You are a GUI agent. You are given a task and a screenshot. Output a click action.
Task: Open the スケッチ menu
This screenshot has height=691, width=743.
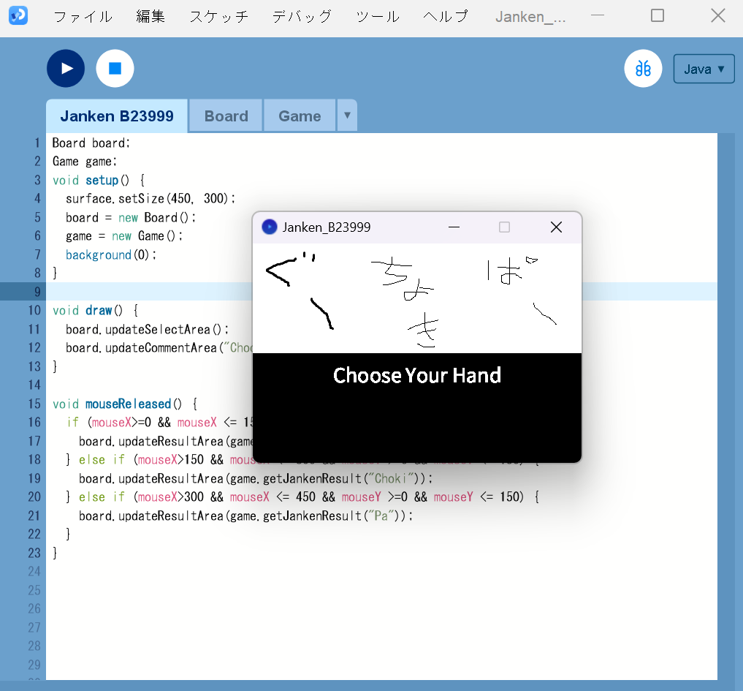tap(219, 16)
